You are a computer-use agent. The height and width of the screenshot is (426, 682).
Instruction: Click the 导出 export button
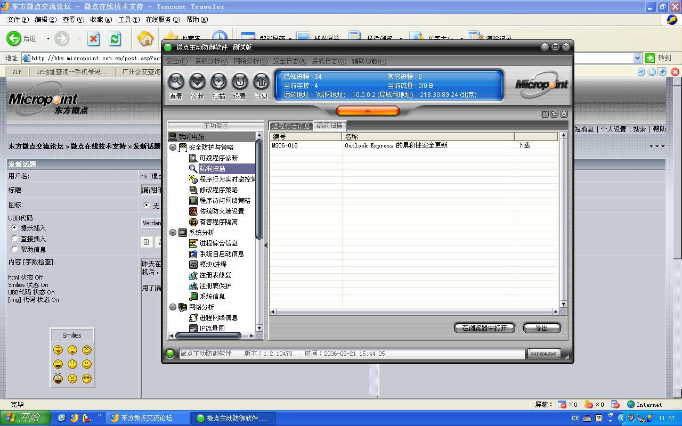(x=542, y=328)
